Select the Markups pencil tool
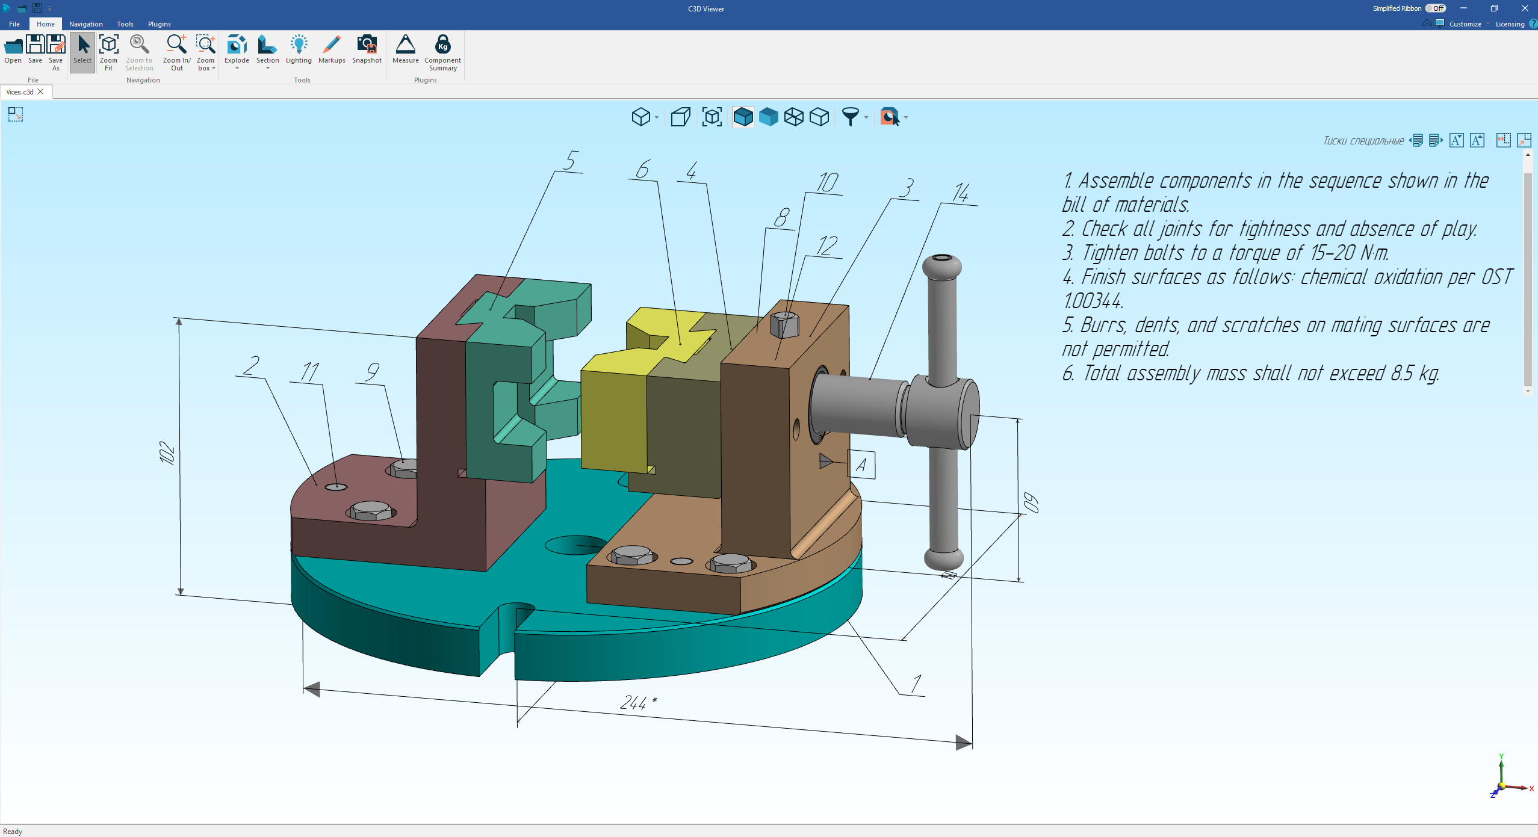This screenshot has width=1538, height=837. pyautogui.click(x=332, y=46)
